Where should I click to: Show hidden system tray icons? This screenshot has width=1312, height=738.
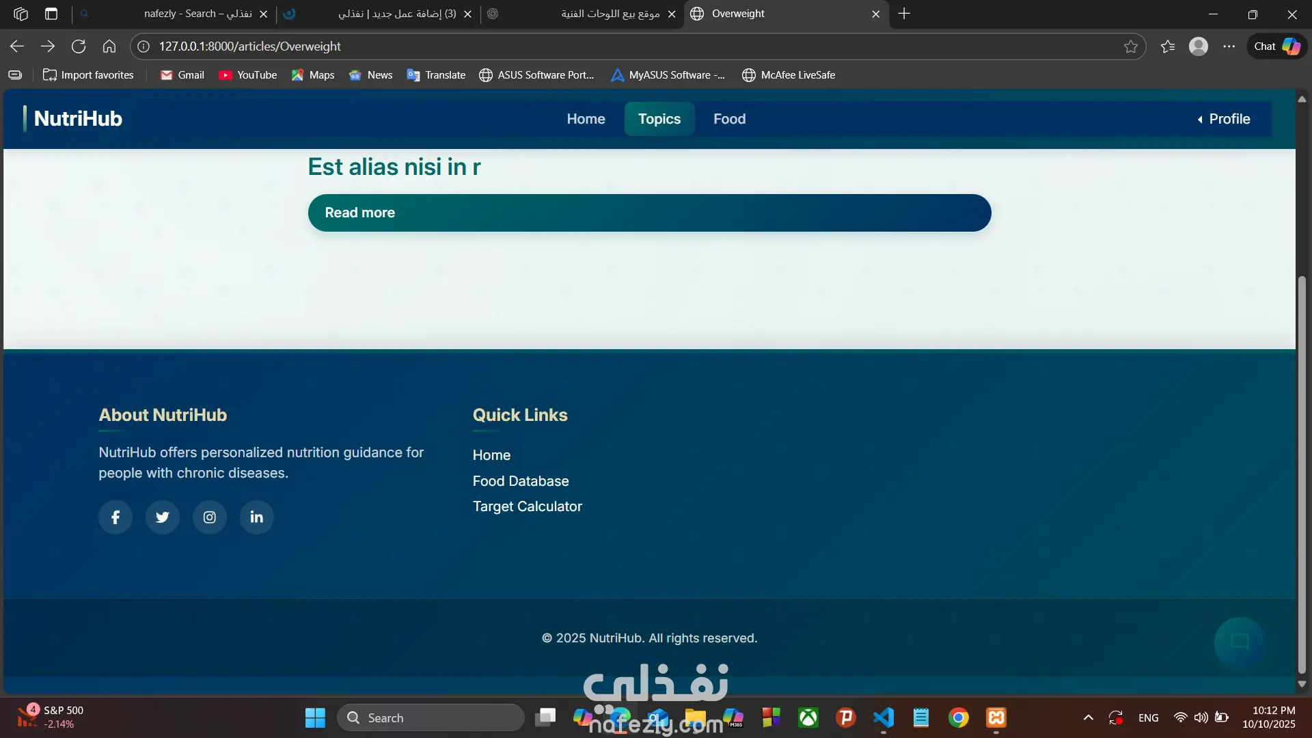click(1089, 717)
